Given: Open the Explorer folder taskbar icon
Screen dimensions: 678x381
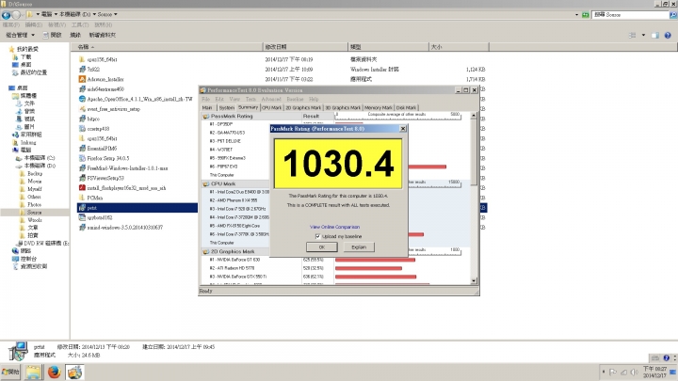Looking at the screenshot, I should click(x=33, y=372).
